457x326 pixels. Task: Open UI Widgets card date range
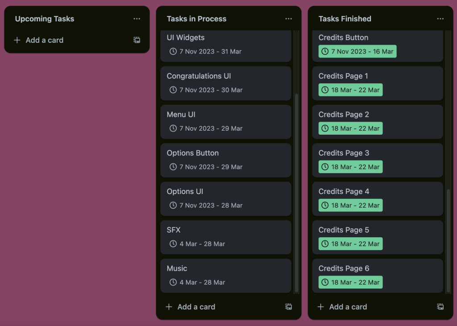[210, 52]
